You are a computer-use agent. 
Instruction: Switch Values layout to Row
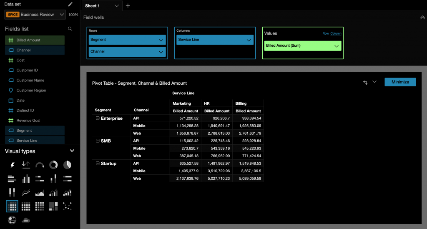tap(325, 33)
